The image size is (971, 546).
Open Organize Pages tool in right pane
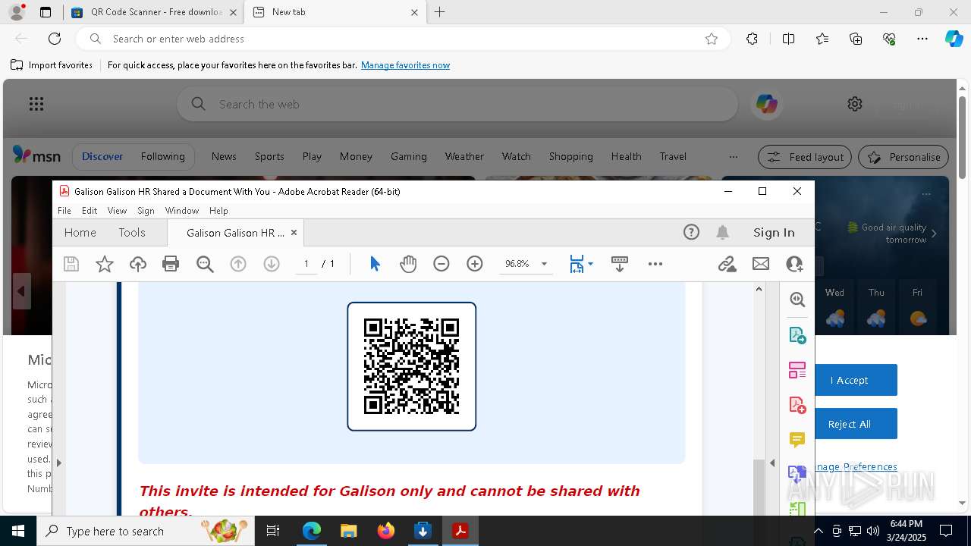click(x=797, y=370)
